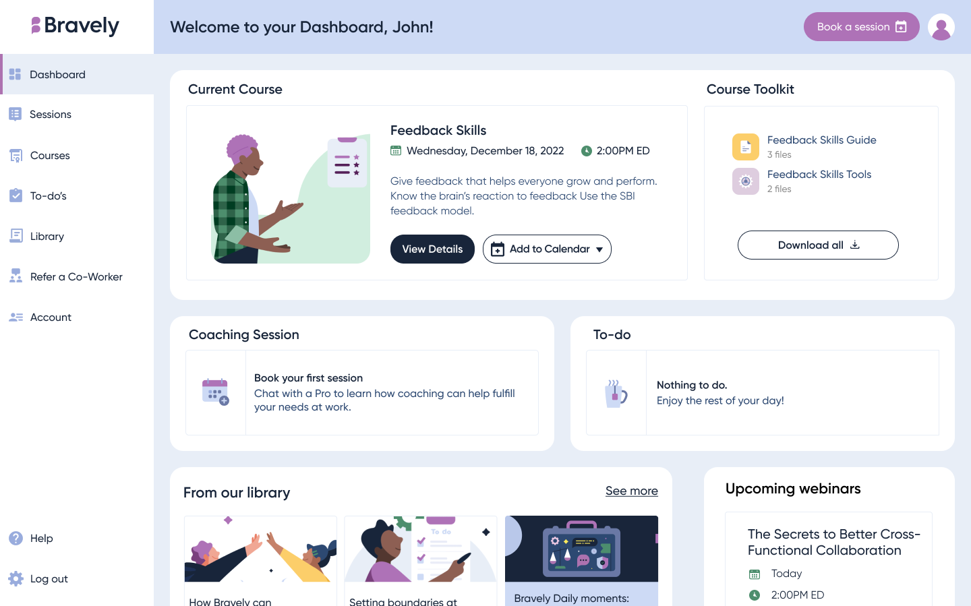
Task: Open the Feedback Skills Guide link
Action: [x=822, y=140]
